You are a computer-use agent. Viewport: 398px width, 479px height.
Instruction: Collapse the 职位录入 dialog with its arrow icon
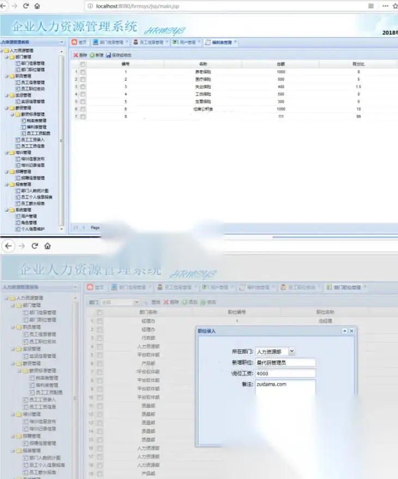345,331
